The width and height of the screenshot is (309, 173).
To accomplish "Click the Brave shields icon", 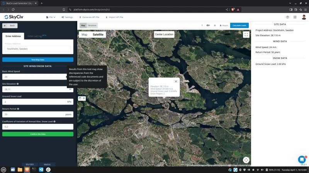I will click(233, 9).
